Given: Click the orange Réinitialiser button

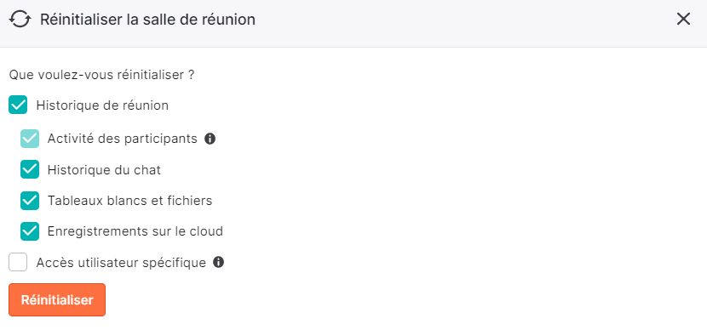Looking at the screenshot, I should pyautogui.click(x=57, y=300).
